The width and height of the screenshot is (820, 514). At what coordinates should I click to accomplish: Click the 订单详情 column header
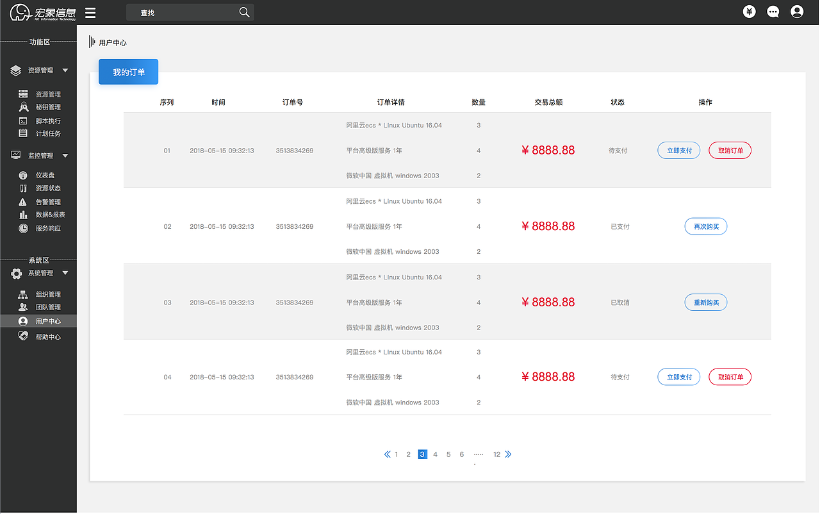pos(391,103)
